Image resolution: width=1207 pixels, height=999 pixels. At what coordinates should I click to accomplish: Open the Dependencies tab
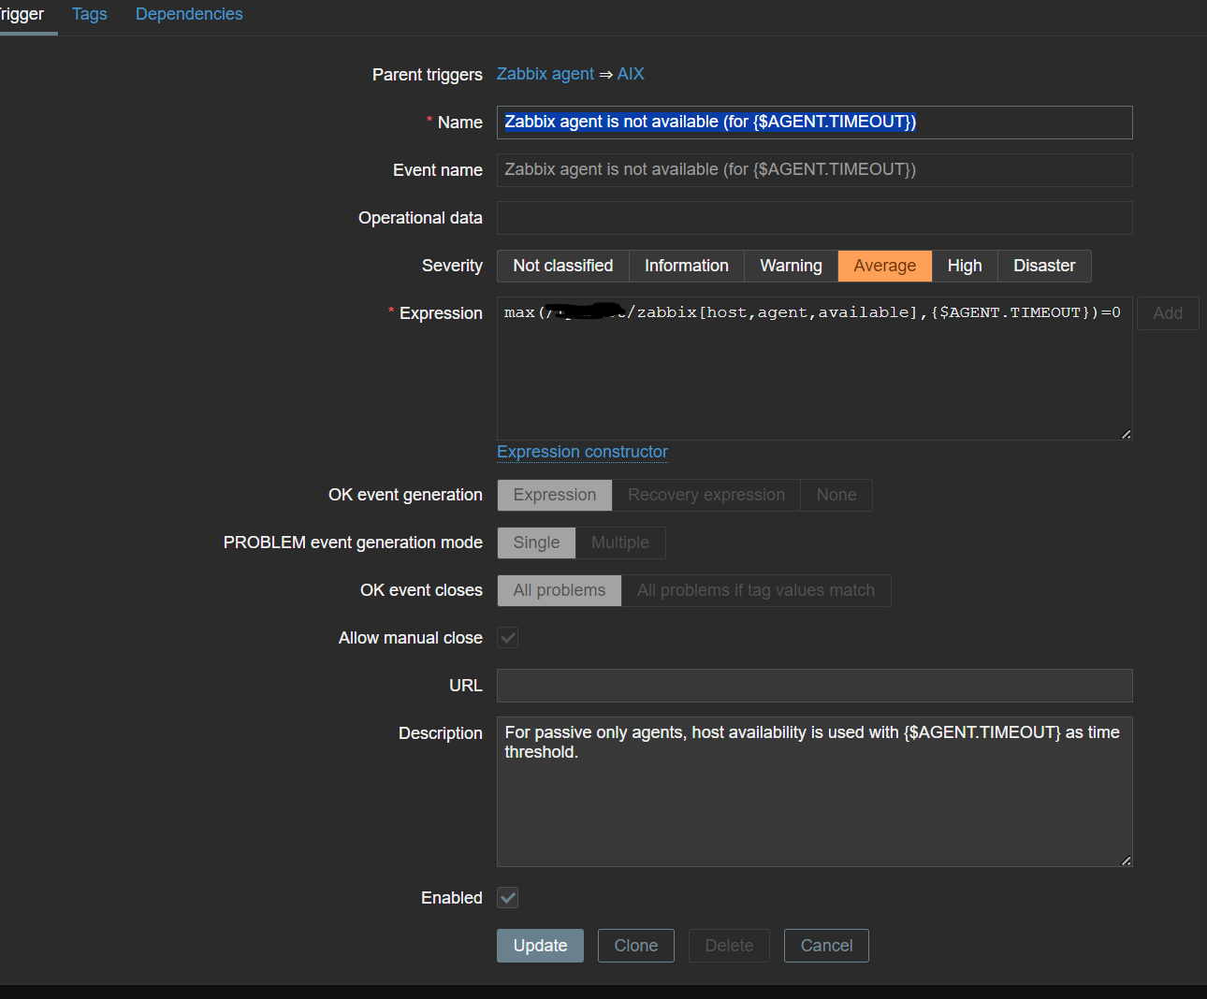189,14
